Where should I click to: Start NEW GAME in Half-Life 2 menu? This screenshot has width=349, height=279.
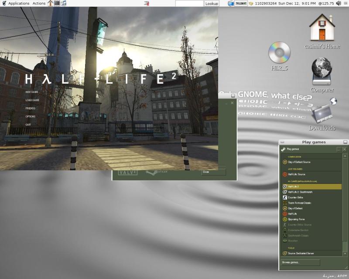click(32, 92)
